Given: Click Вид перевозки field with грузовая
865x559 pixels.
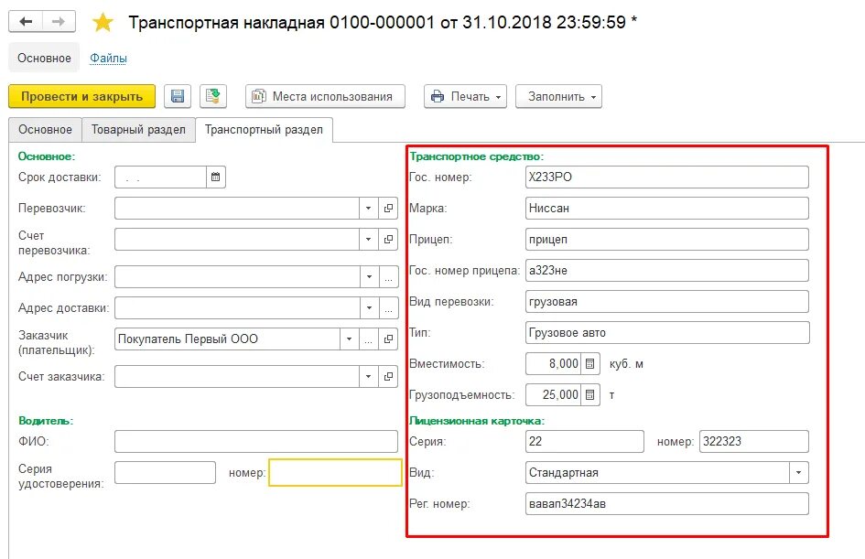Looking at the screenshot, I should click(x=667, y=302).
